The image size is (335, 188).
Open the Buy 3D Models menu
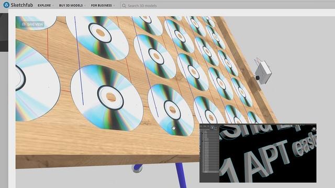click(x=71, y=5)
